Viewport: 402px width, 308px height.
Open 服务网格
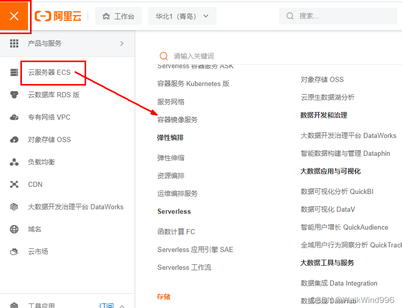click(x=171, y=102)
